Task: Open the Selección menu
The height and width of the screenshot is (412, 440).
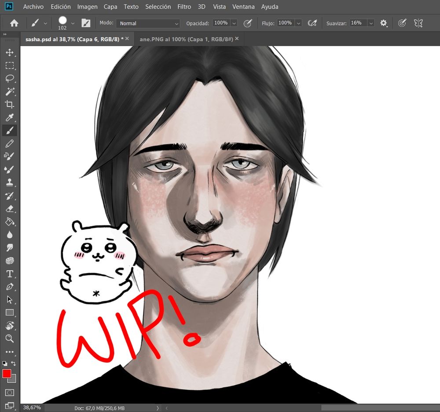Action: click(158, 7)
